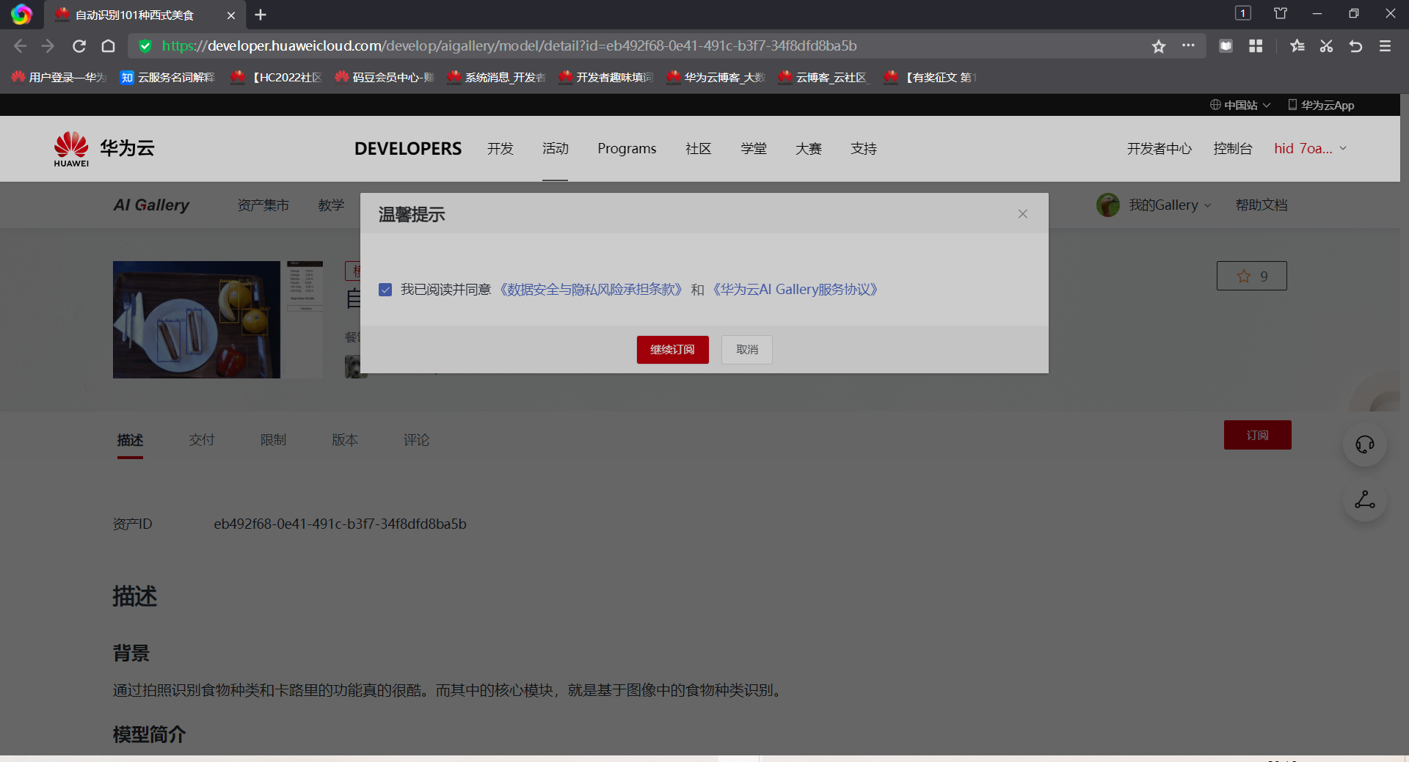Switch to the 描述 tab
This screenshot has height=762, width=1409.
tap(130, 440)
